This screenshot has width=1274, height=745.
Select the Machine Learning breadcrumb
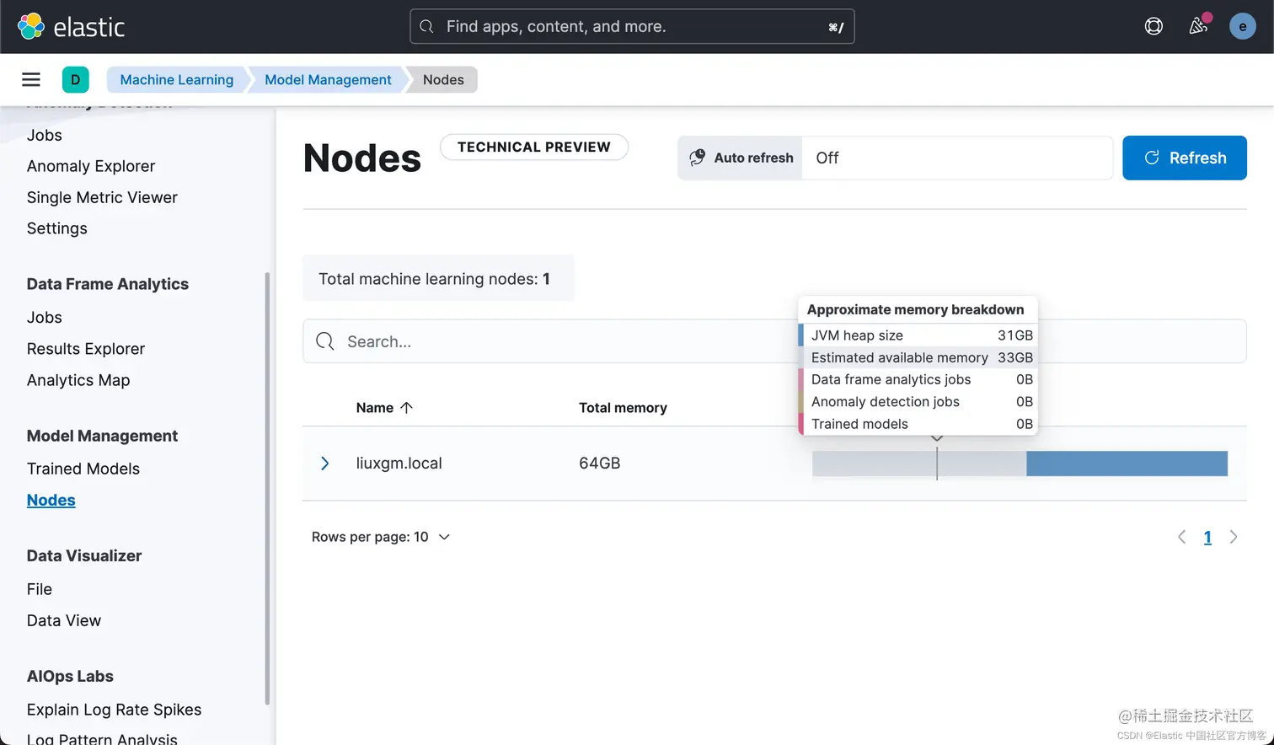coord(177,79)
